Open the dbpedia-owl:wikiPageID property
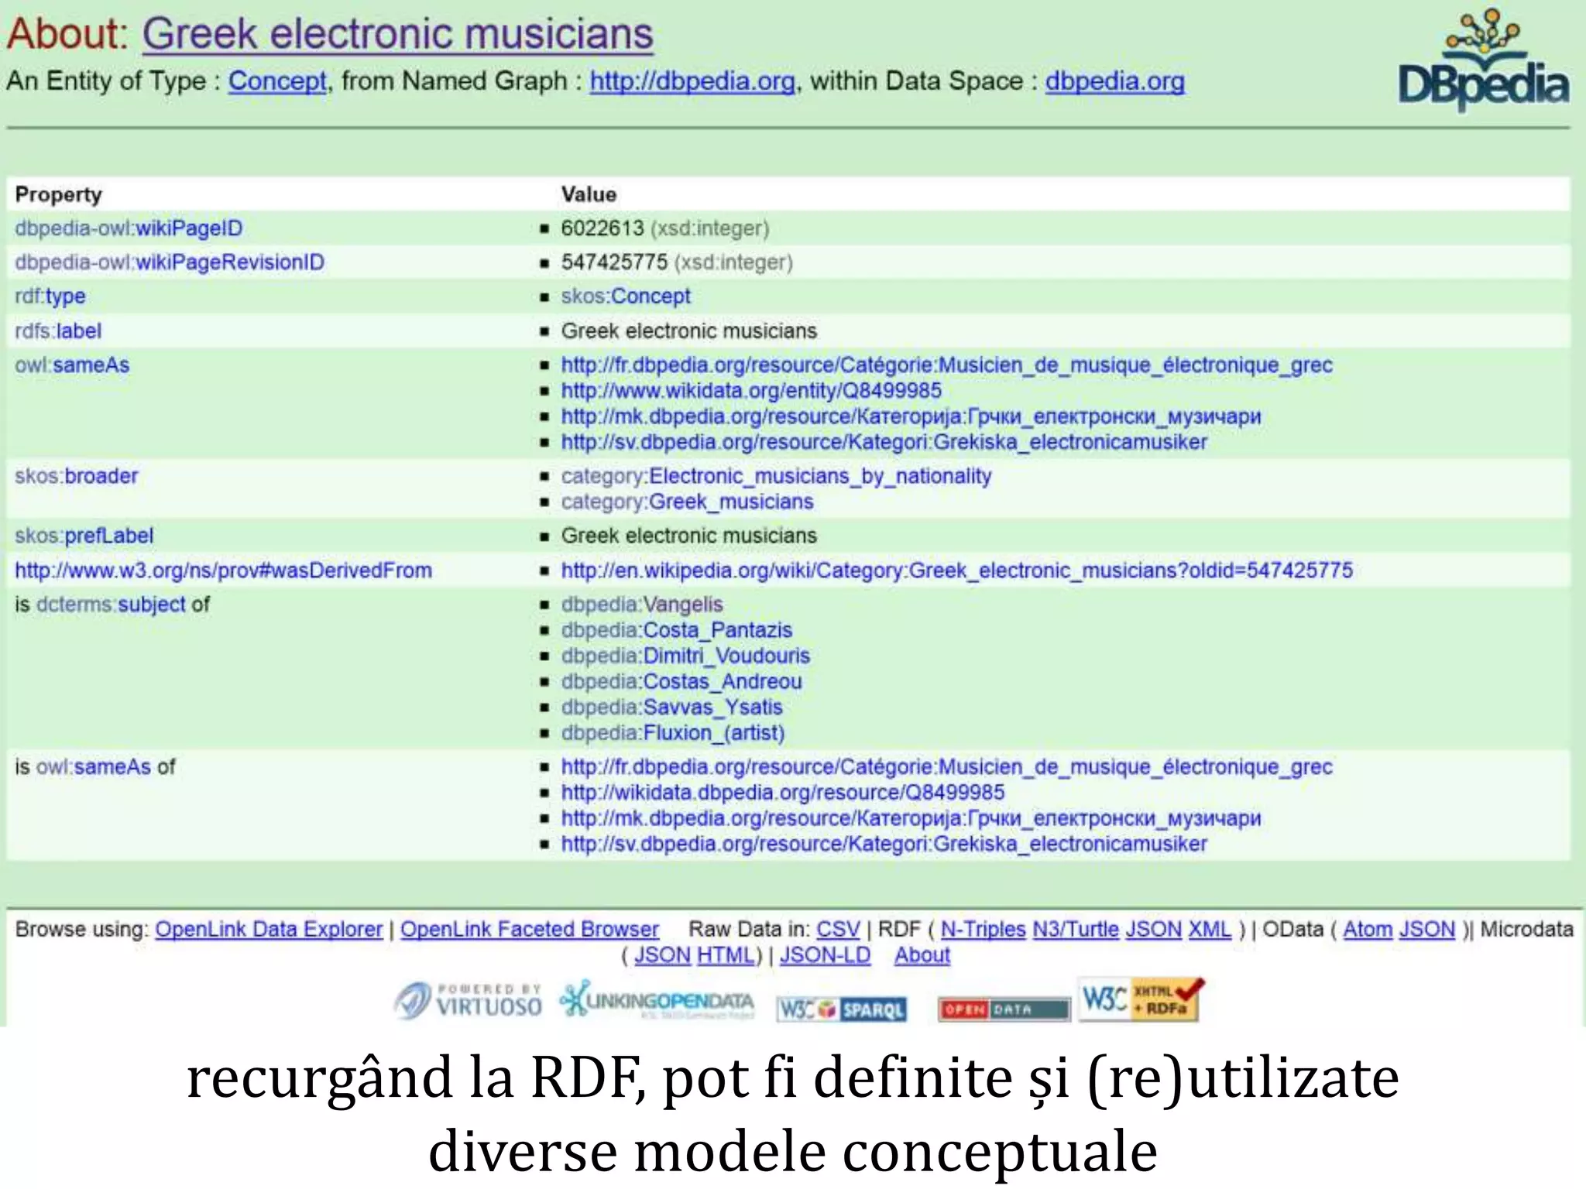The image size is (1586, 1189). click(129, 228)
